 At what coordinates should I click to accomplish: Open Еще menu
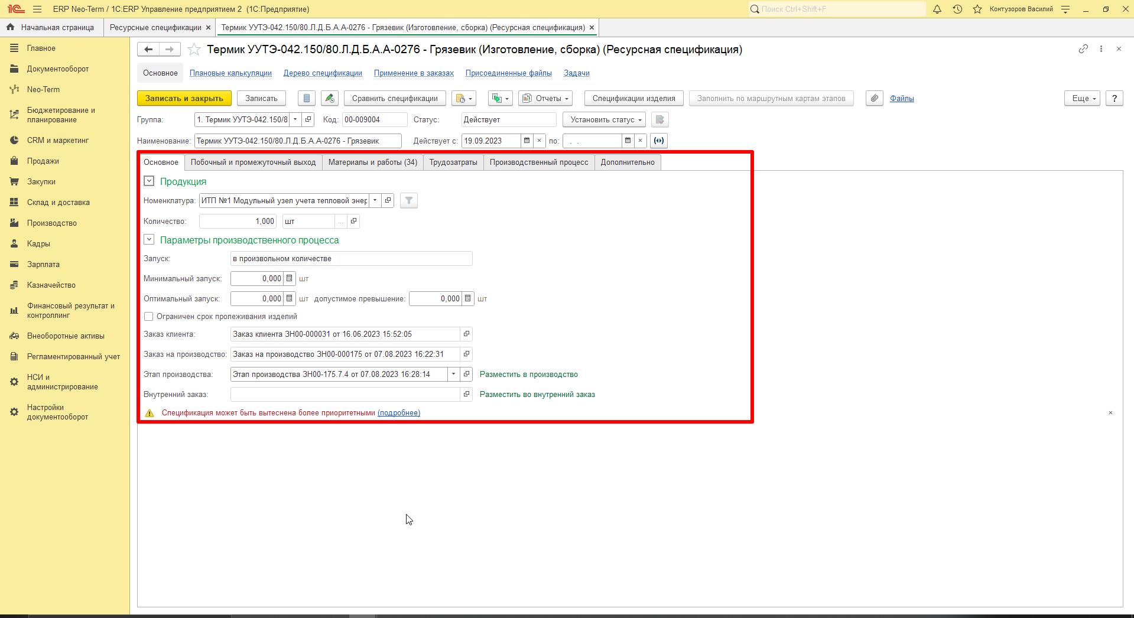1083,99
